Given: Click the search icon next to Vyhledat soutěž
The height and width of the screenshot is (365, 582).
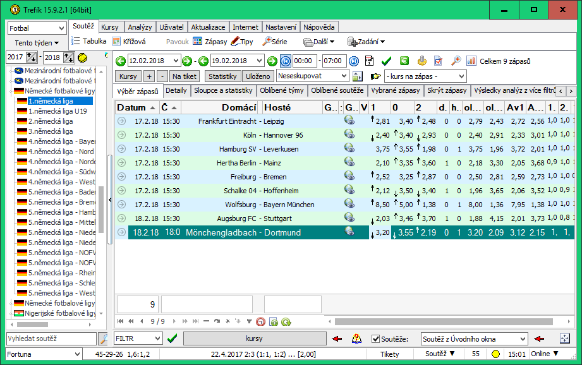Looking at the screenshot, I should 103,338.
